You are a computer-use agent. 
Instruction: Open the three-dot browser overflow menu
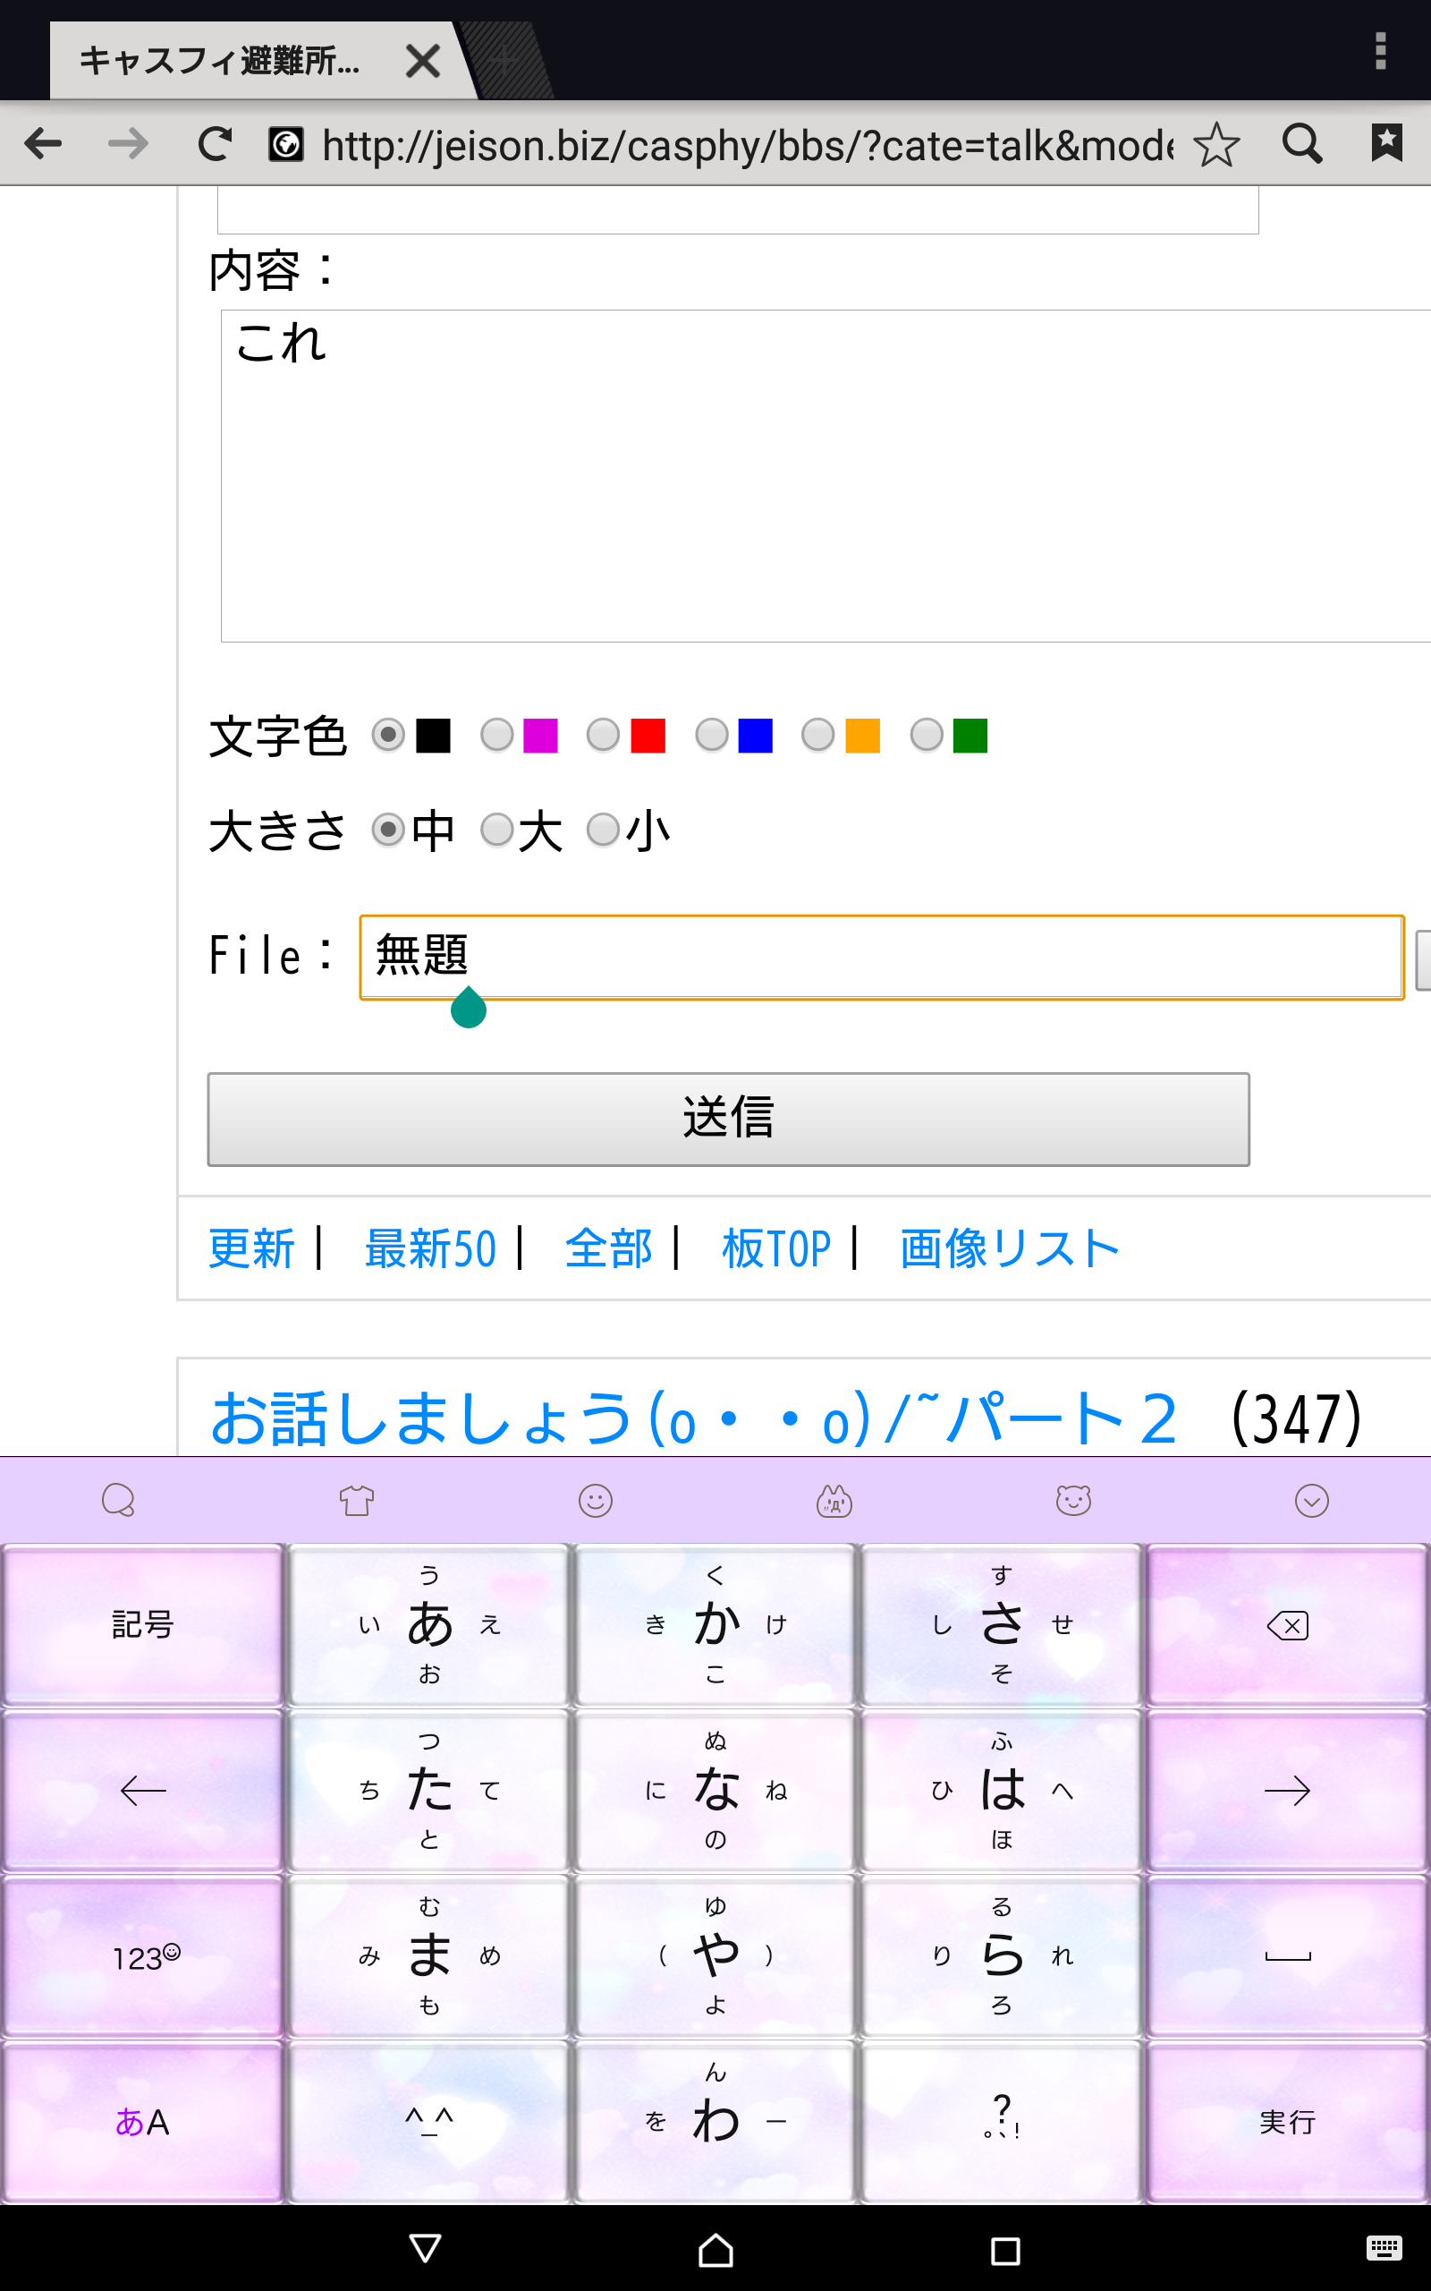(1380, 51)
